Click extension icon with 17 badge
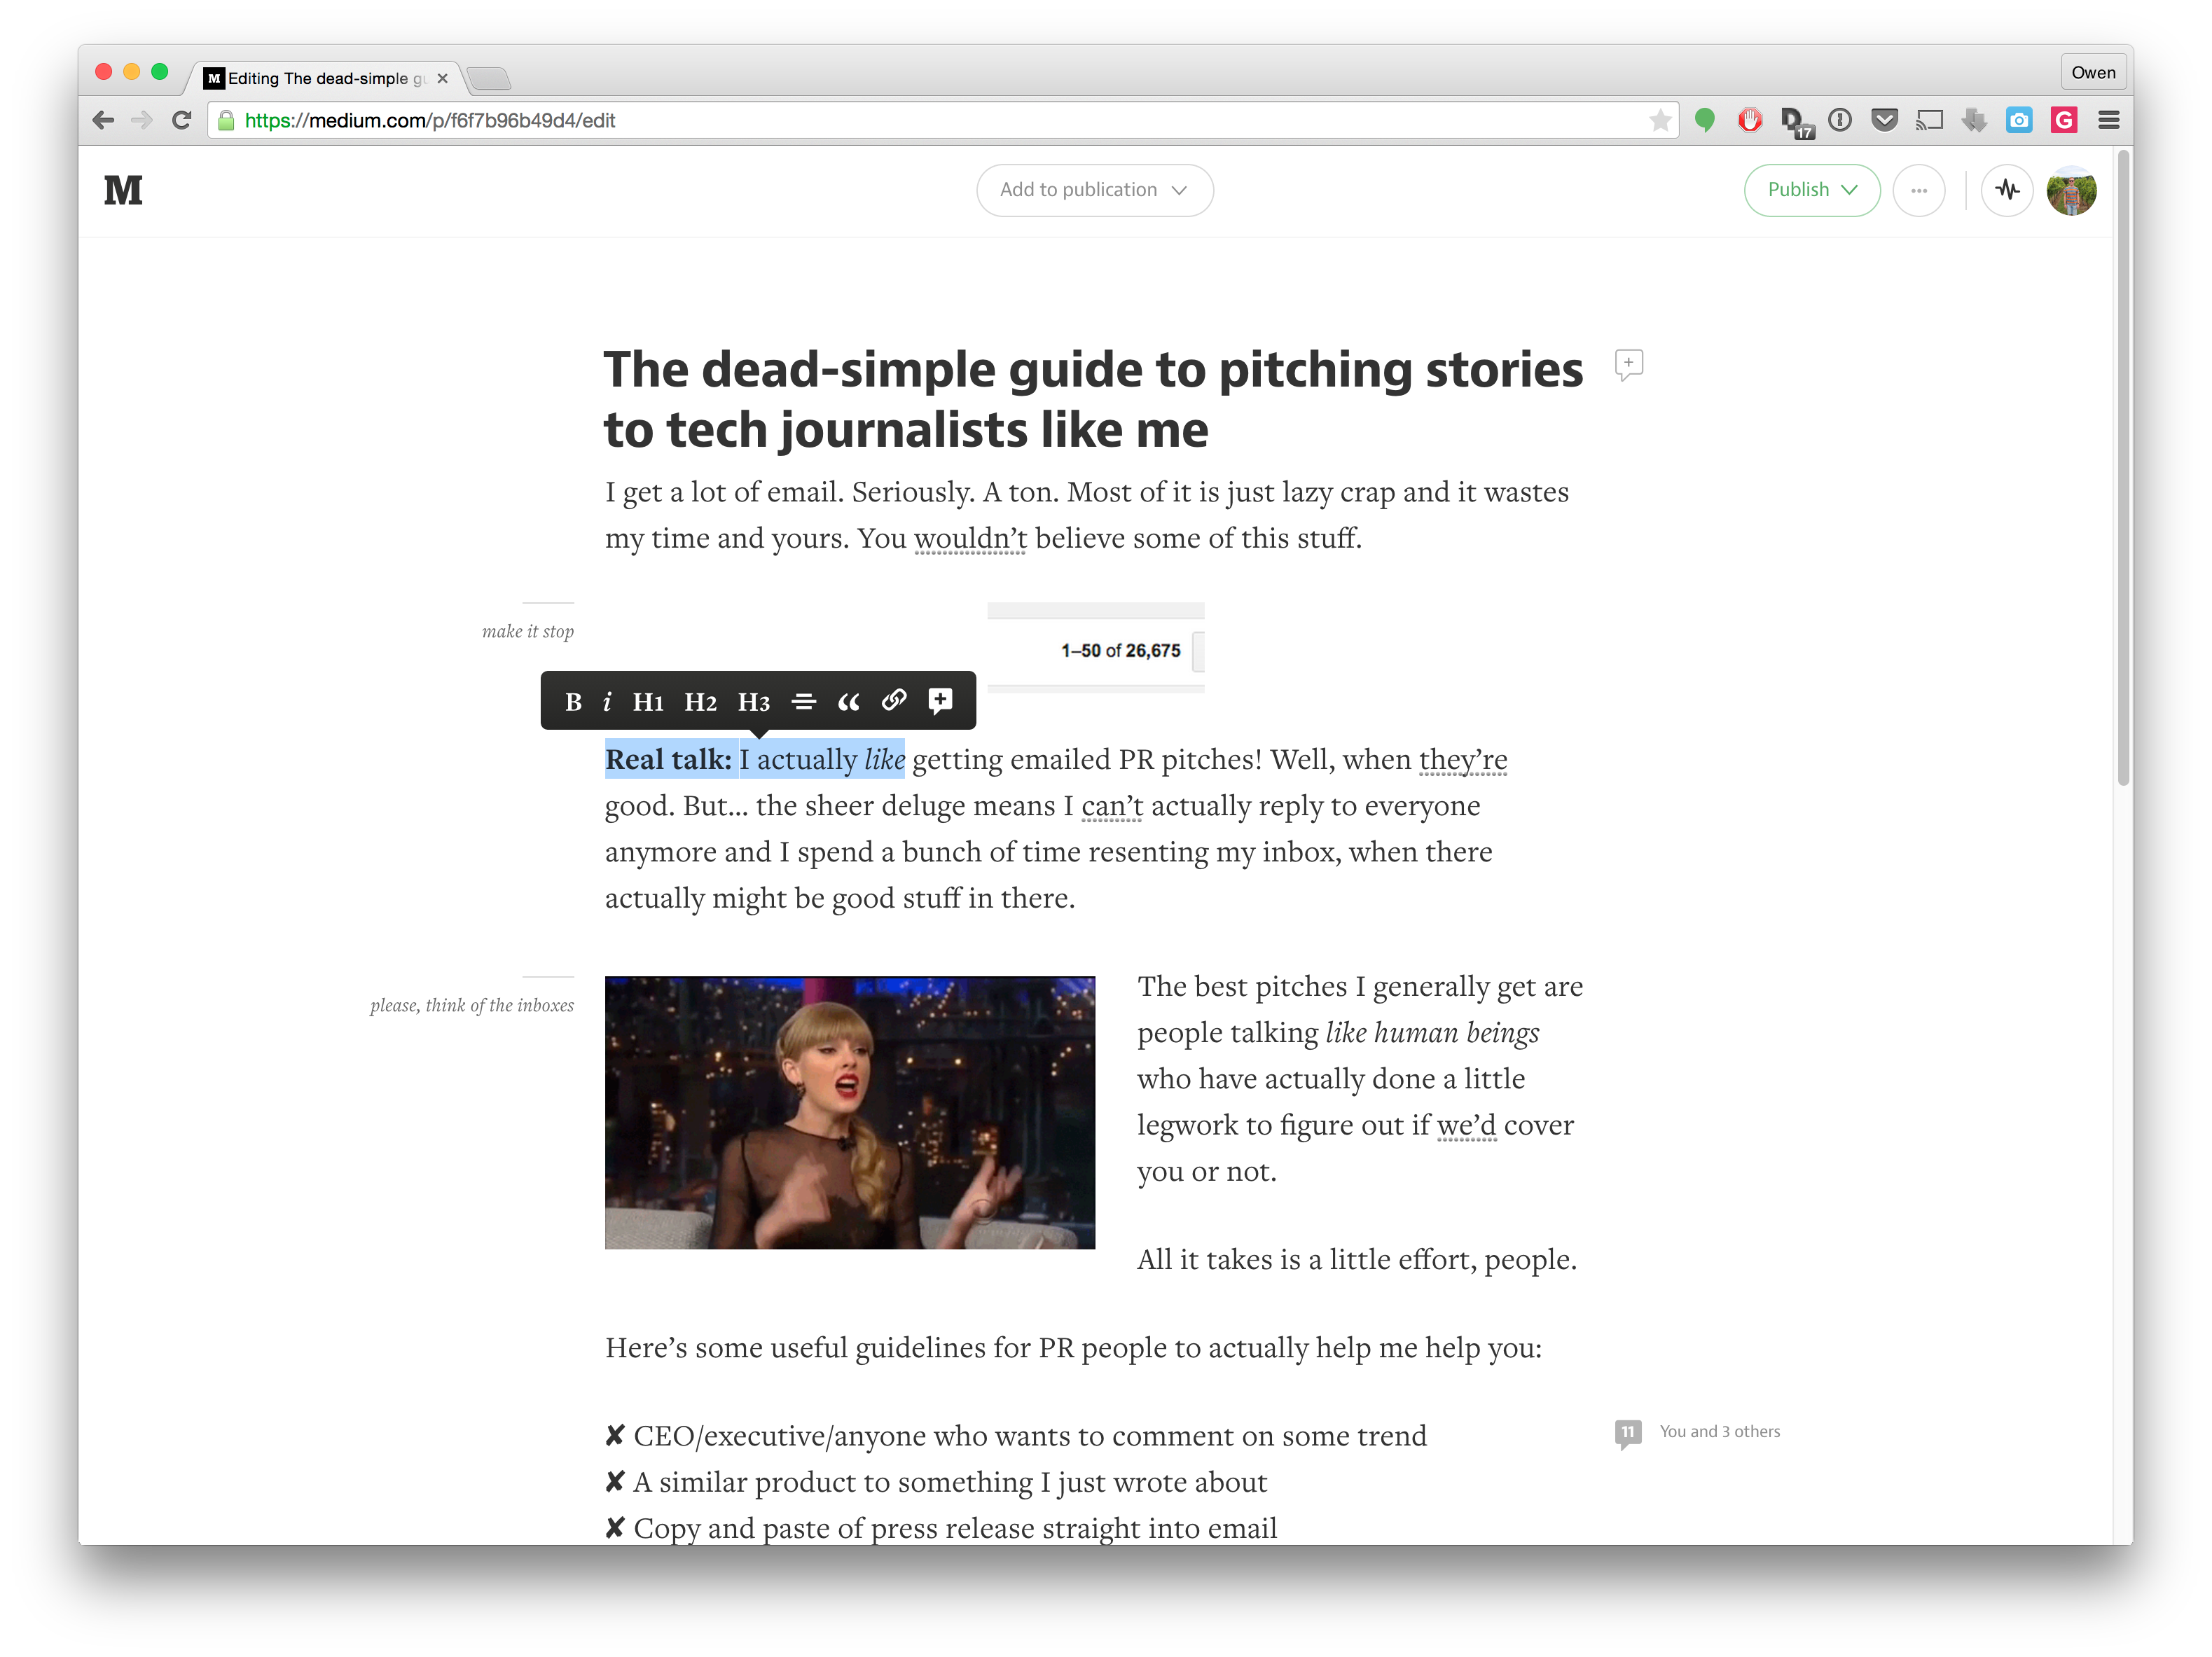 coord(1796,122)
